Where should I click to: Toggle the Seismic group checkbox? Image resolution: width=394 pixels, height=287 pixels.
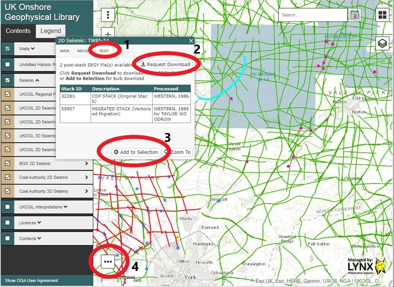pyautogui.click(x=7, y=80)
